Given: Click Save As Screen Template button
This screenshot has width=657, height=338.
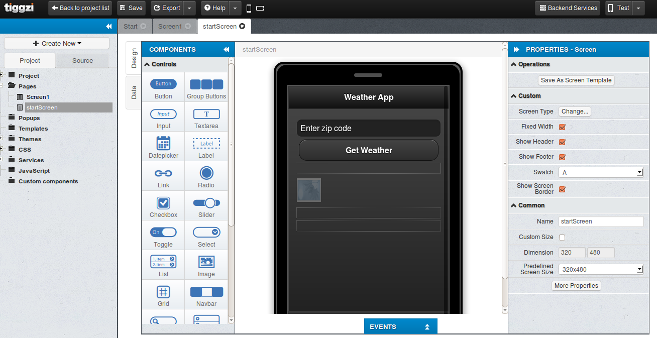Looking at the screenshot, I should pos(576,80).
